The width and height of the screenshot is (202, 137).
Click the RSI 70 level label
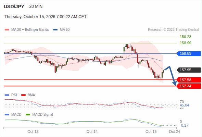coord(182,102)
